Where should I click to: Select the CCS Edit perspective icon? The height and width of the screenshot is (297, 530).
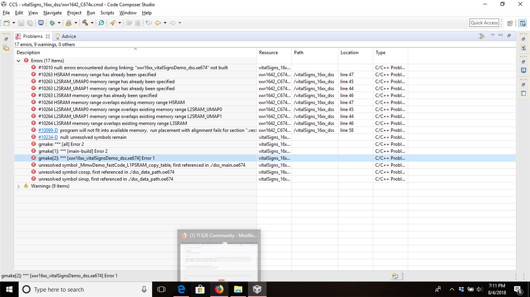523,23
